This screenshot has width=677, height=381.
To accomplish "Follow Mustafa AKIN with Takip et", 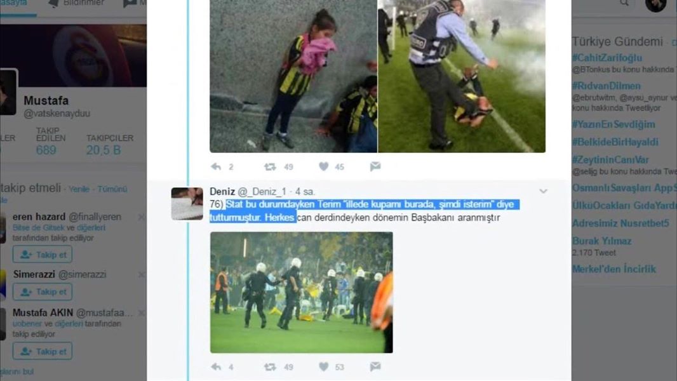I will [x=43, y=351].
